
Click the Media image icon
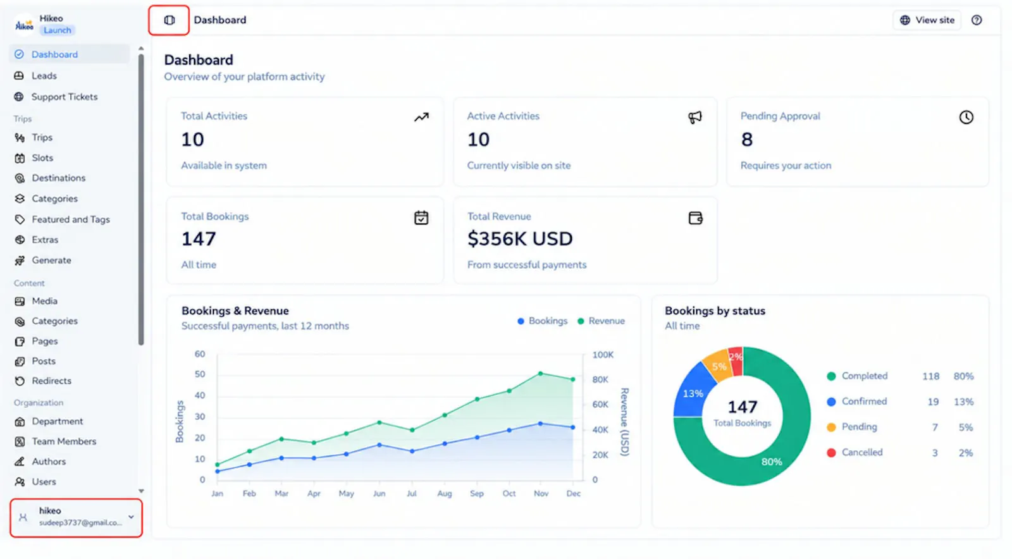click(x=20, y=302)
